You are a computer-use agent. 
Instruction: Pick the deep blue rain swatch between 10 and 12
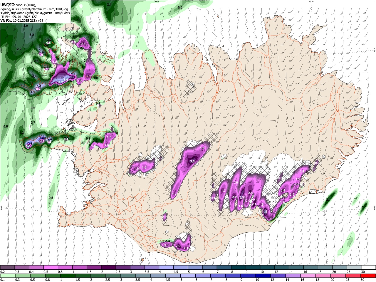(263, 276)
